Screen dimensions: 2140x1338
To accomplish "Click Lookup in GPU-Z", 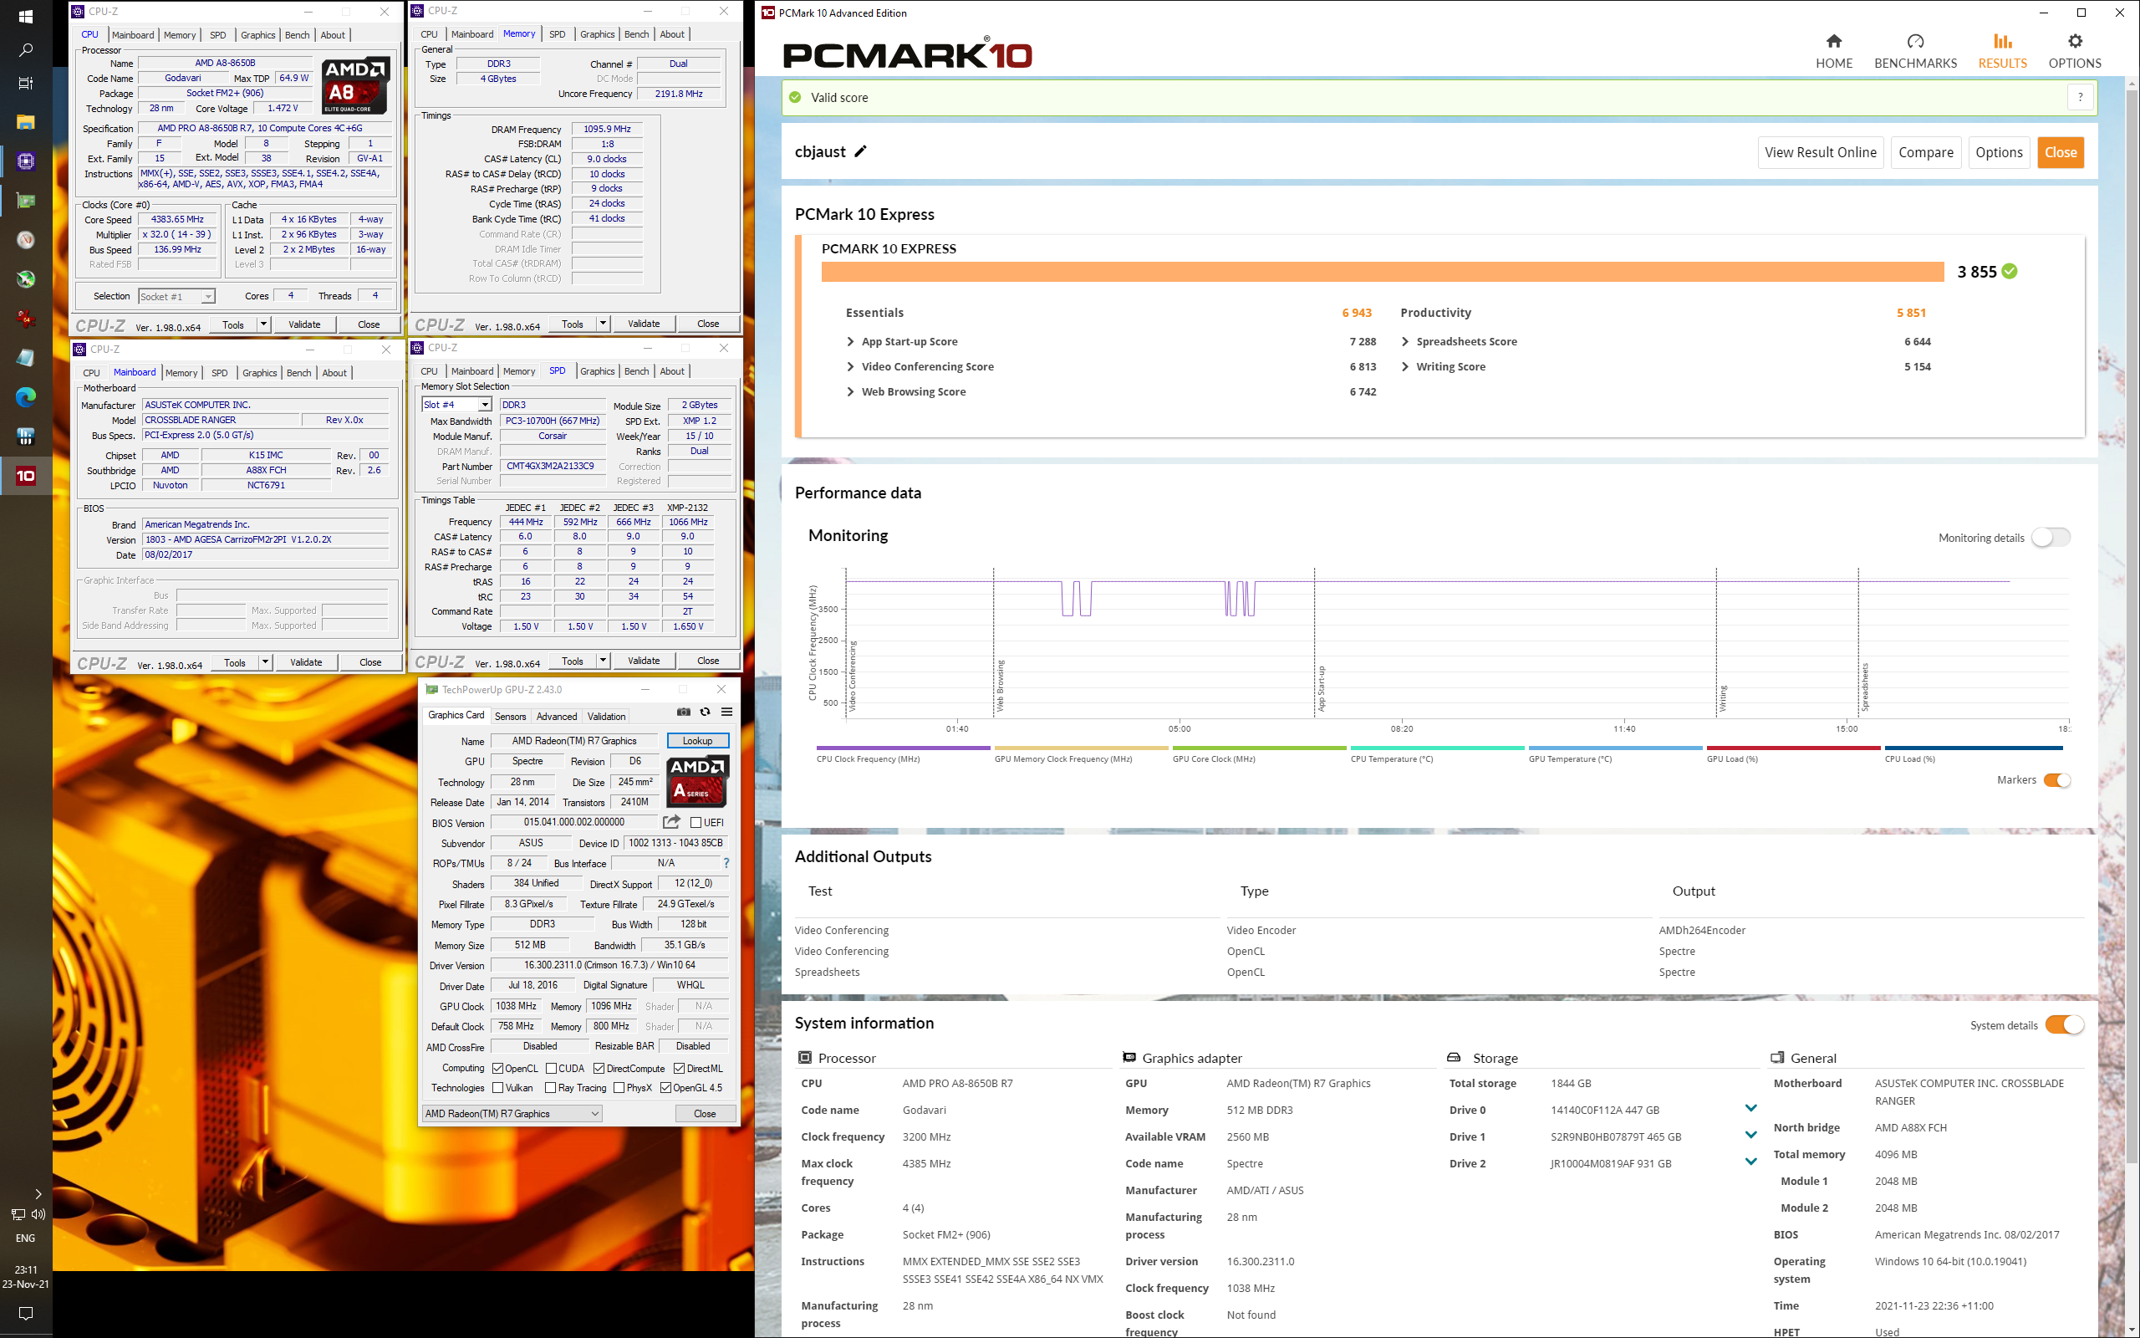I will pos(697,741).
